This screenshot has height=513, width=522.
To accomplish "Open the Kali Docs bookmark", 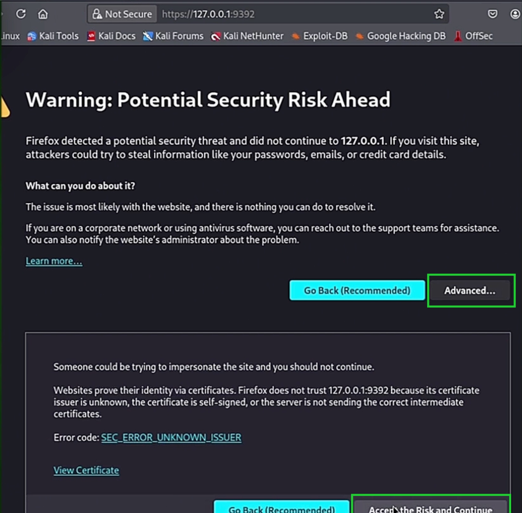I will coord(111,36).
